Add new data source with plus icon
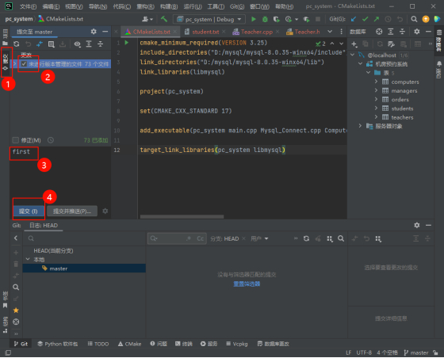Viewport: 444px width, 358px height. (x=354, y=44)
